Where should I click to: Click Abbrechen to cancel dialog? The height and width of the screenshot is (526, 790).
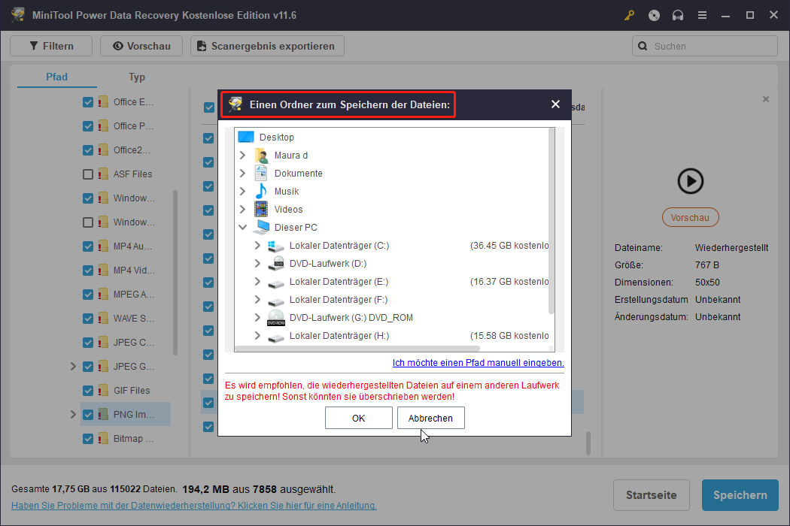[x=431, y=419]
